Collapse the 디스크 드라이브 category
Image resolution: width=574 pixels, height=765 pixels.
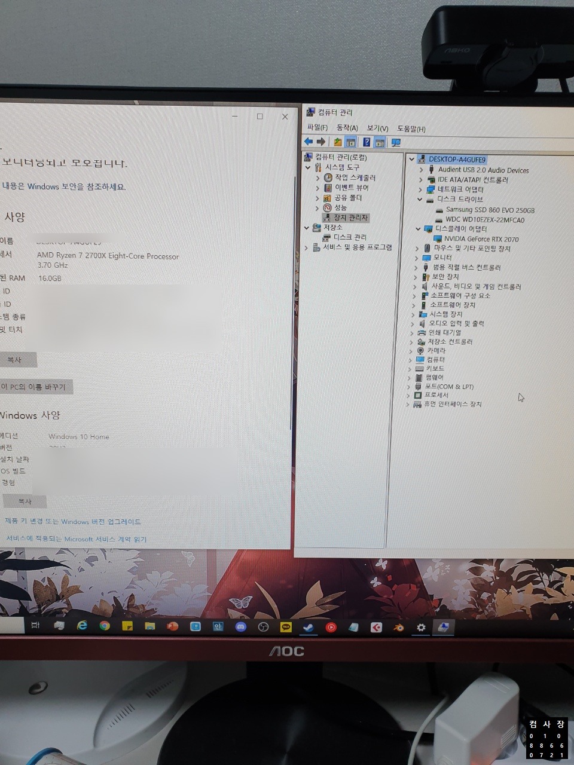(x=420, y=199)
